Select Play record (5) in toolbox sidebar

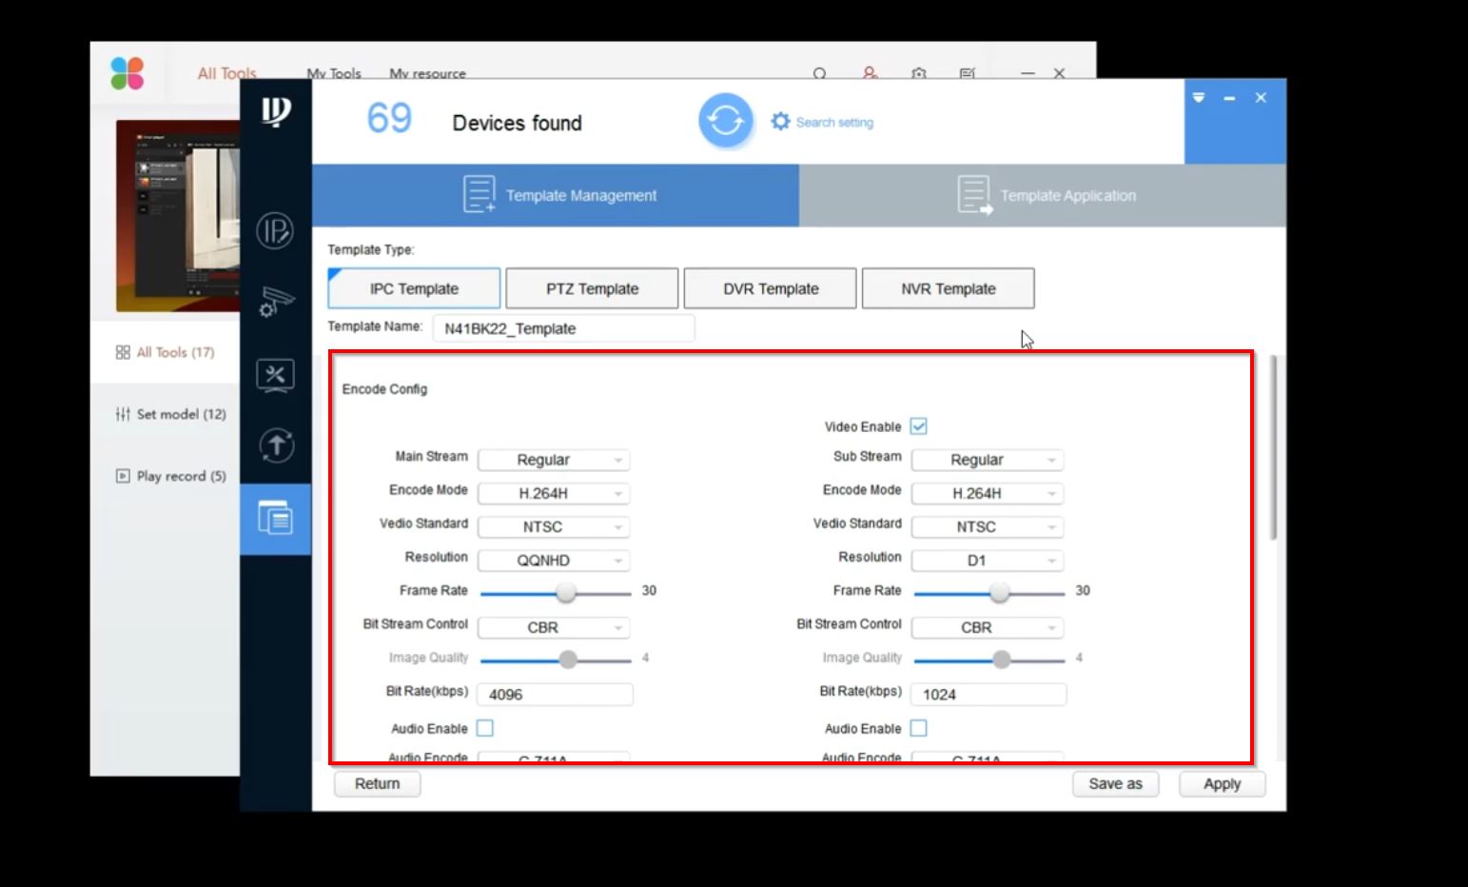tap(171, 476)
